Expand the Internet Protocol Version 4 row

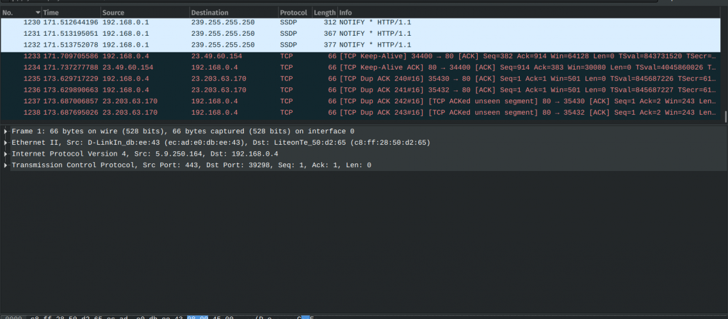6,154
